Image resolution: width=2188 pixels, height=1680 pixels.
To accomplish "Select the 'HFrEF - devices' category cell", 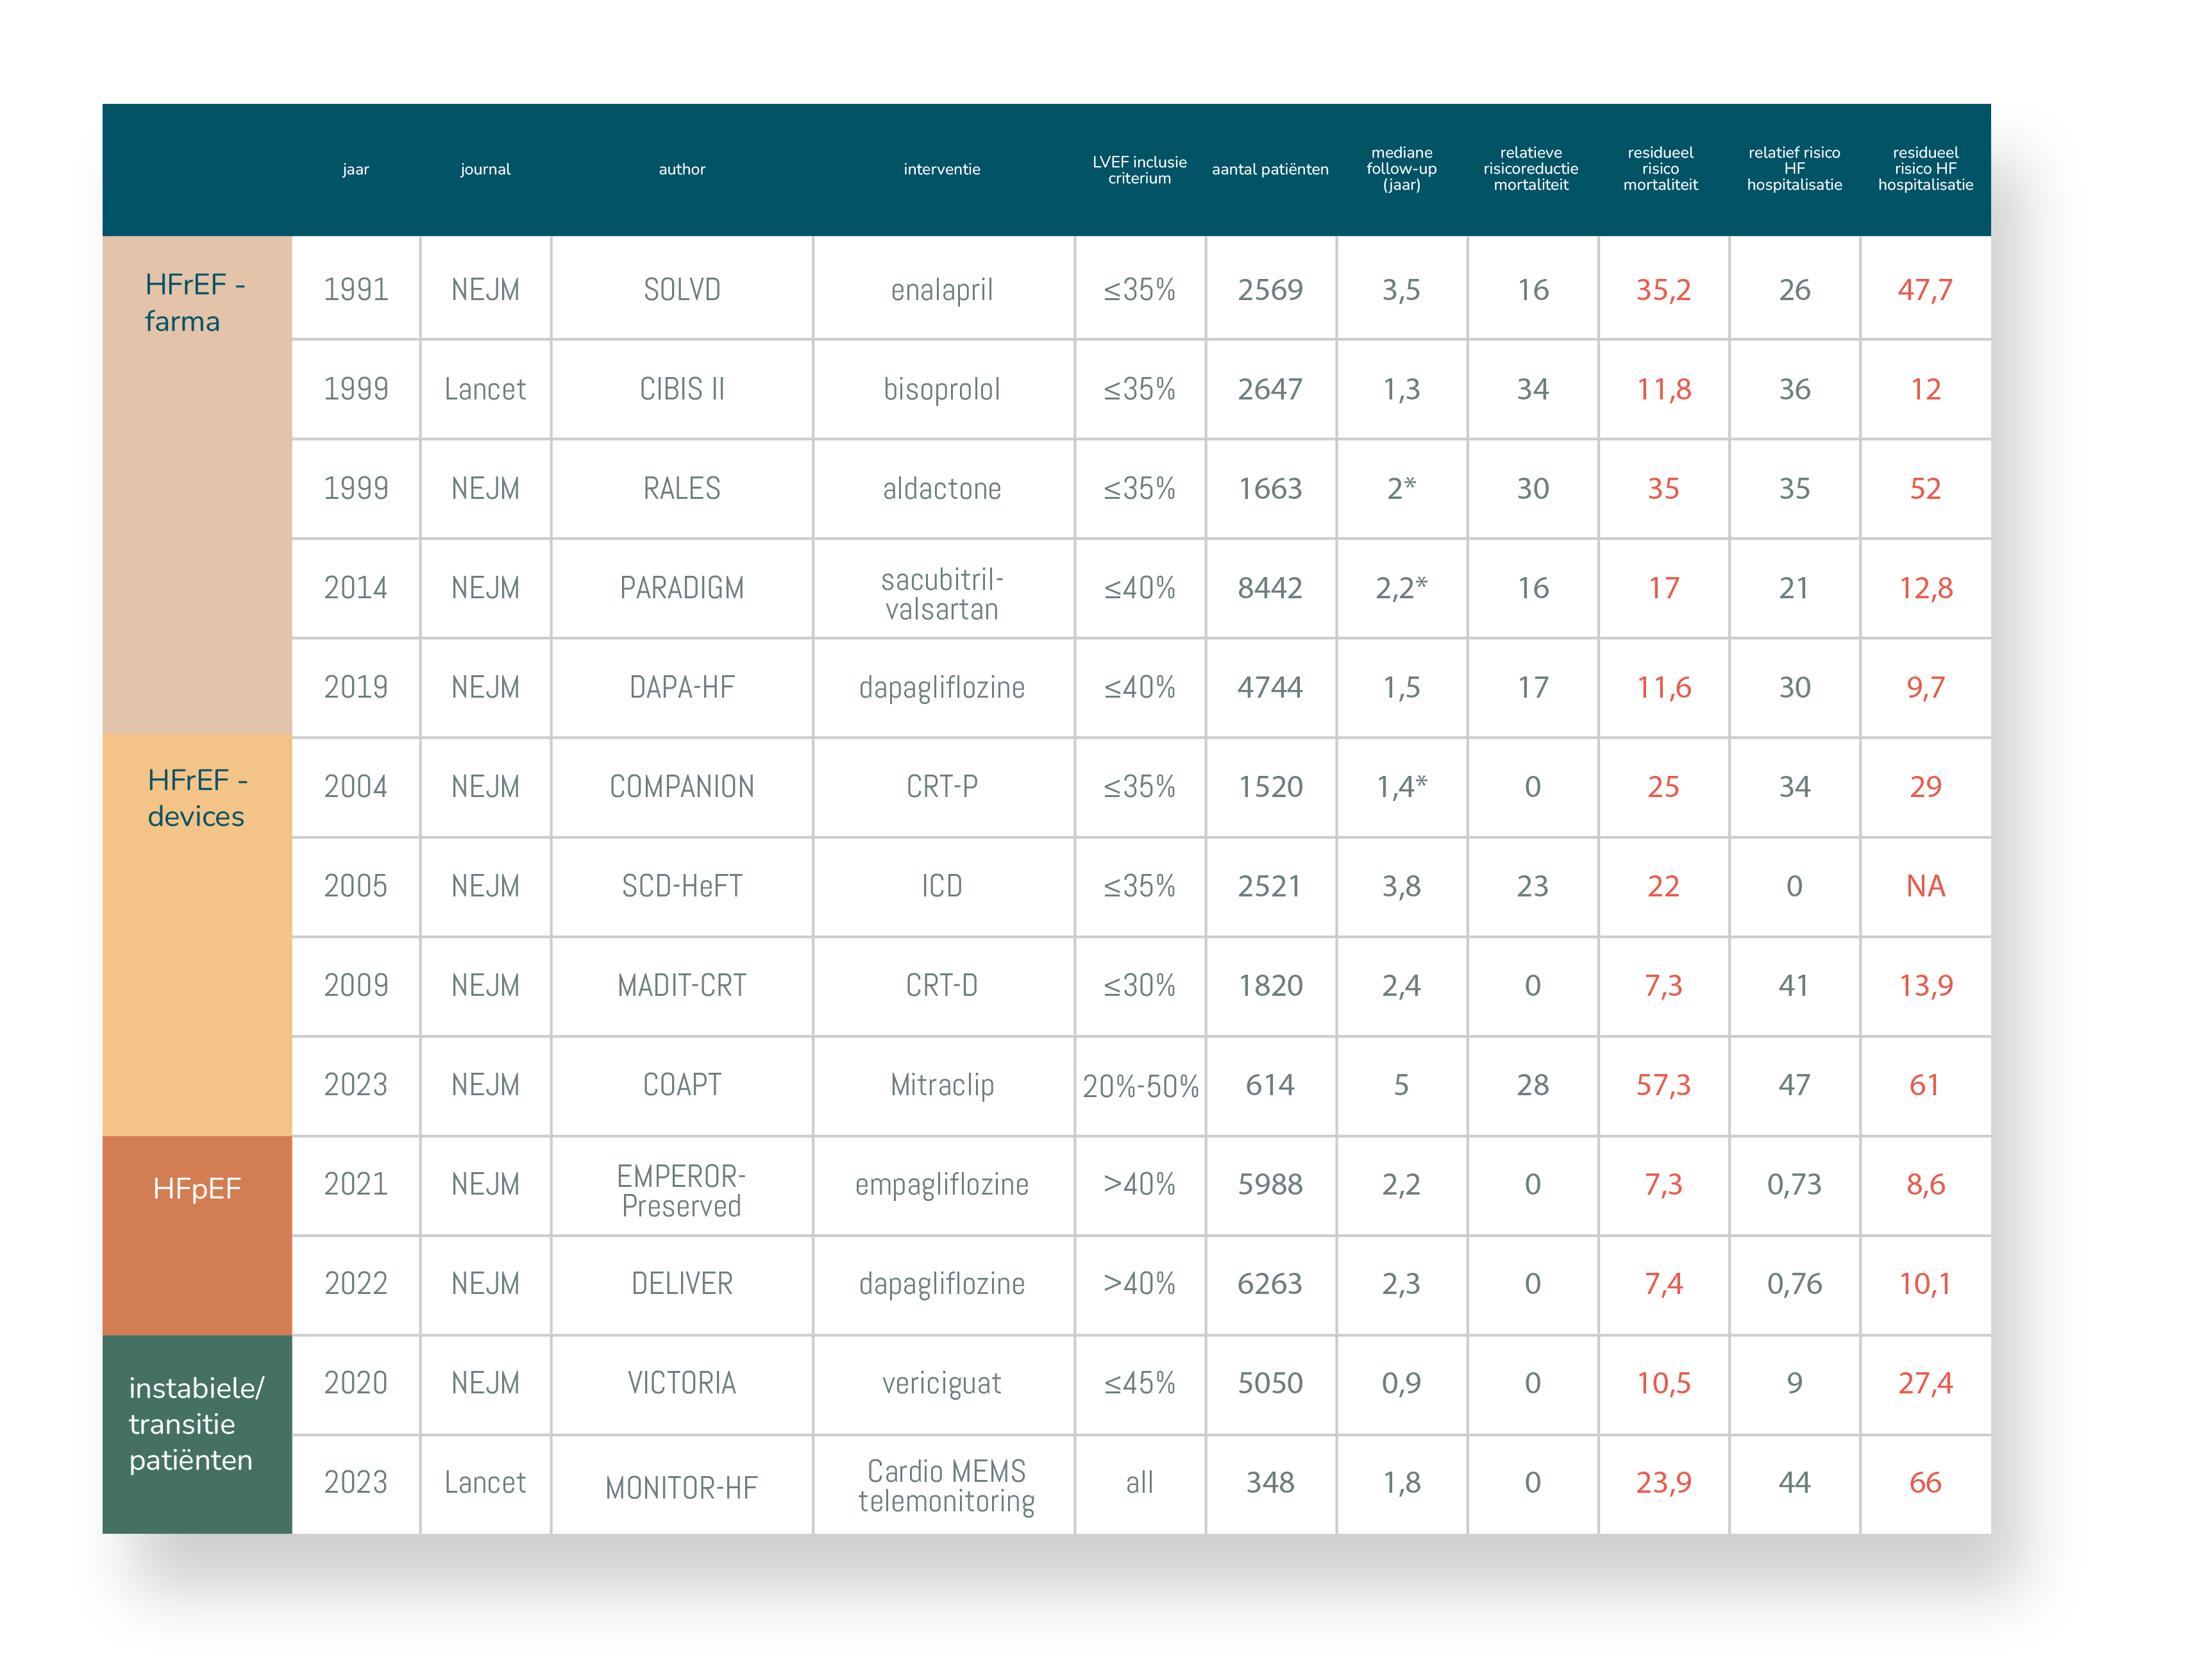I will (197, 935).
